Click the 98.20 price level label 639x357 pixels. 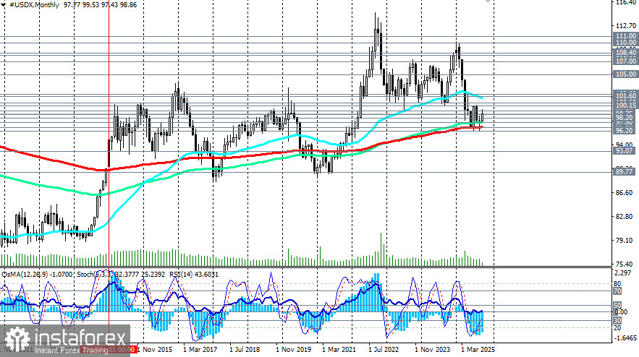tap(625, 118)
